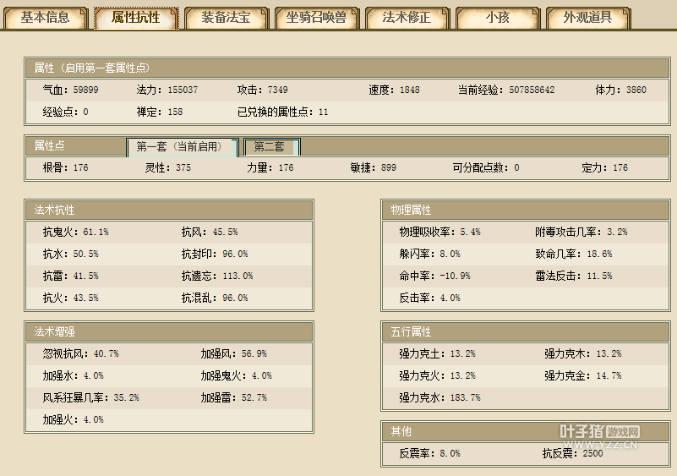677x476 pixels.
Task: Click the 法术抗性 section header
Action: 169,210
